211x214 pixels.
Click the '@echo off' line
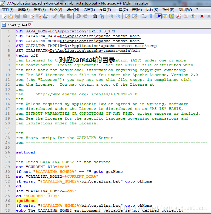[x=27, y=55]
